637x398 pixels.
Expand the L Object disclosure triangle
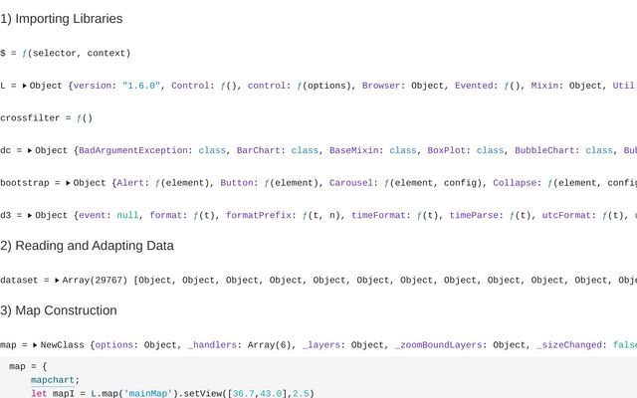[25, 86]
